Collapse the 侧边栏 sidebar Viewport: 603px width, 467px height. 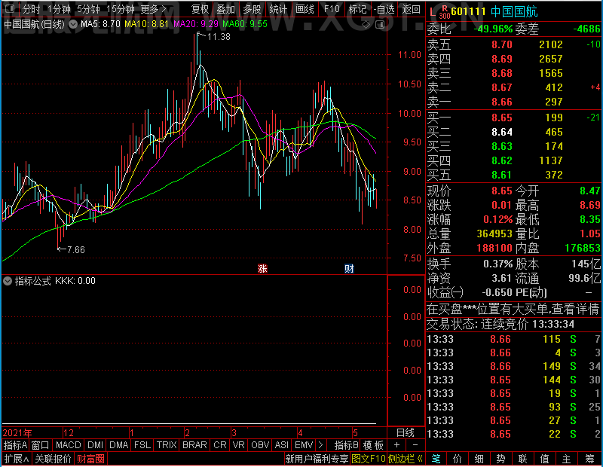tap(406, 459)
